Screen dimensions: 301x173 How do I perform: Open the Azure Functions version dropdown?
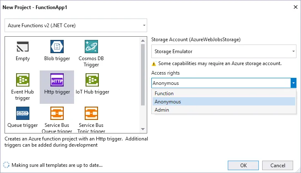click(76, 26)
